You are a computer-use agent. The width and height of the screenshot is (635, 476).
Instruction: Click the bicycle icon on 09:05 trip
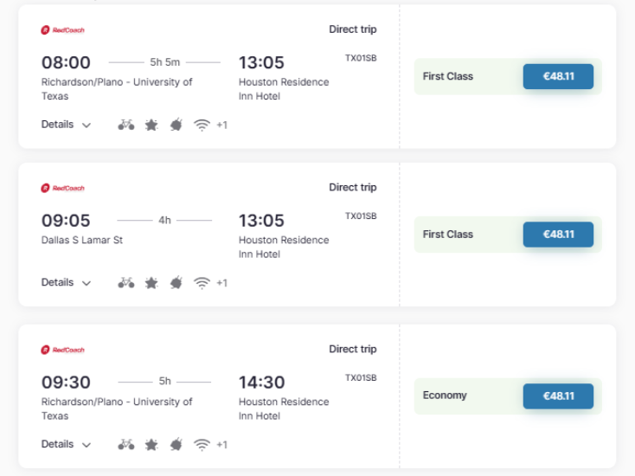click(126, 283)
